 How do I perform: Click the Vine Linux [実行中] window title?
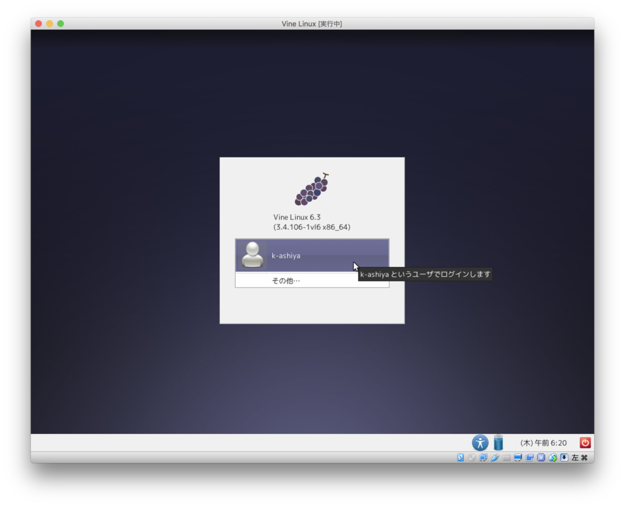click(312, 24)
